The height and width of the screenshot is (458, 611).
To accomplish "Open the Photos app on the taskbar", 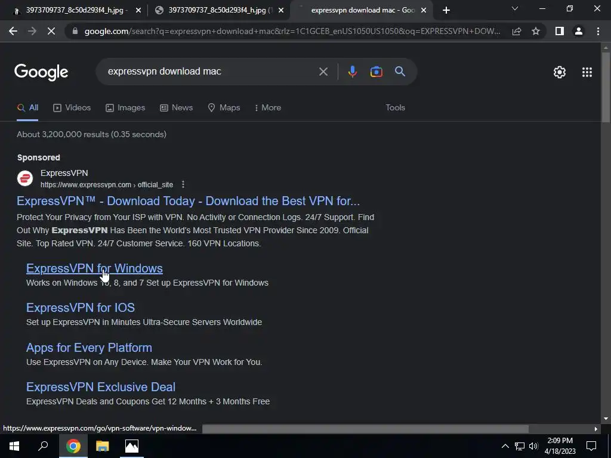I will [132, 446].
